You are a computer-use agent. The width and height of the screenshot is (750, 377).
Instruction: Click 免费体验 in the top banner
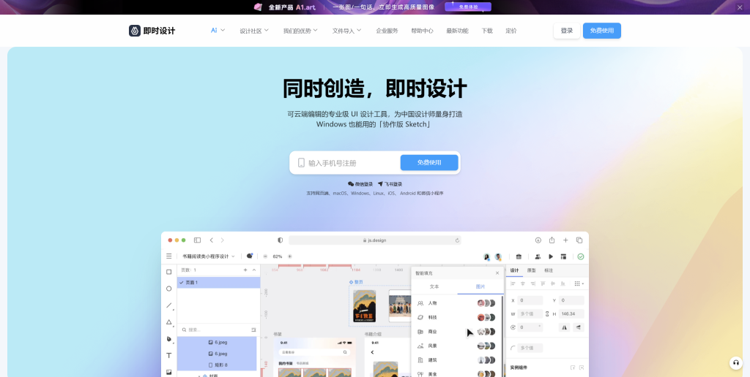click(468, 7)
